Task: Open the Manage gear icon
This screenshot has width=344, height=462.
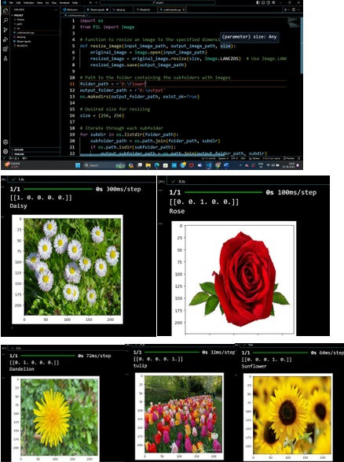Action: click(5, 151)
